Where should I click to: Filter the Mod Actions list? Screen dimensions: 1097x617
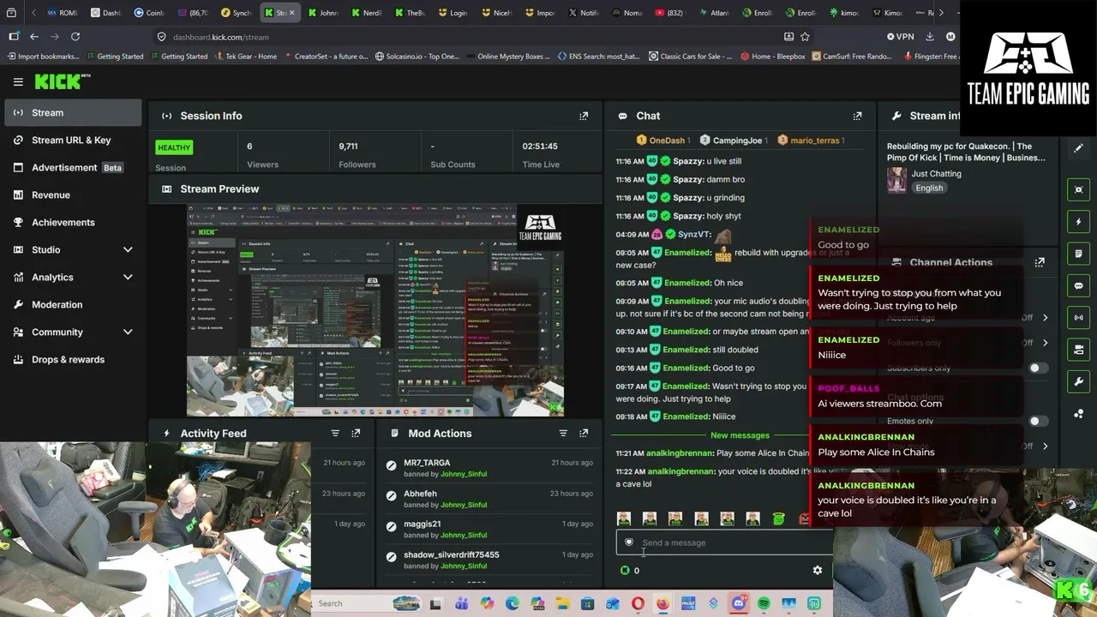(563, 434)
